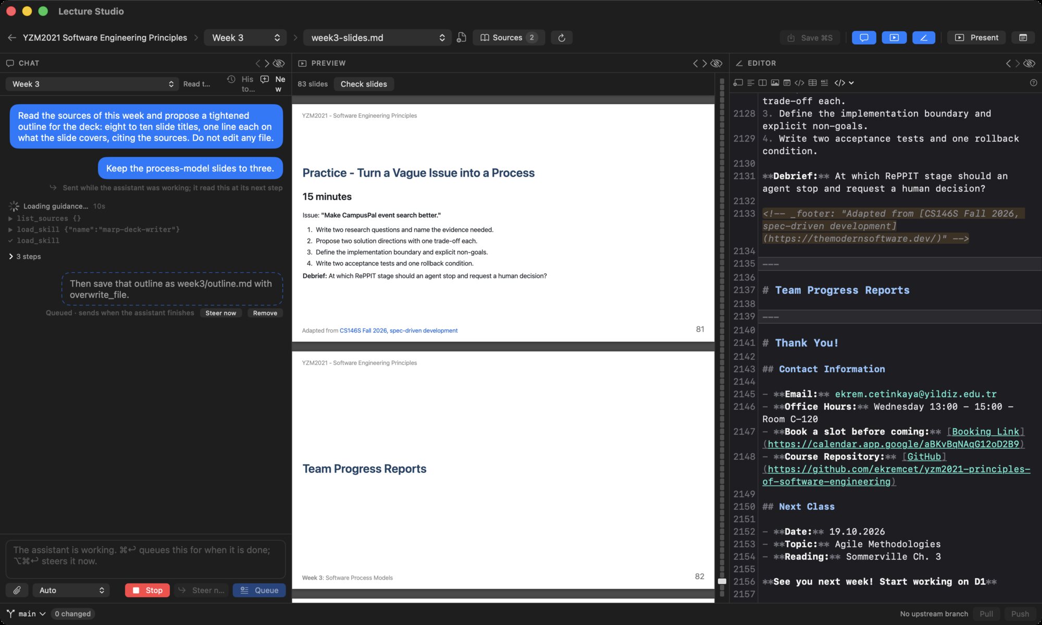This screenshot has height=625, width=1042.
Task: Open the presenter notes window icon after Present
Action: pyautogui.click(x=1023, y=37)
